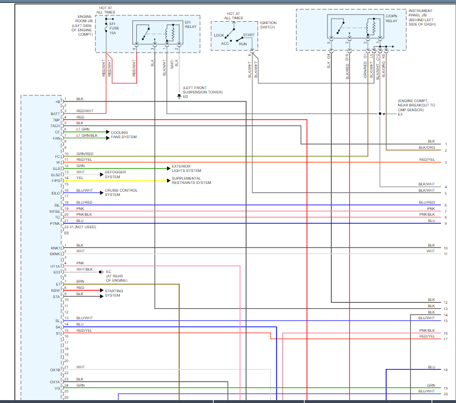Screen dimensions: 456x403
Task: Click continuation number 19 beside GRN
Action: [x=445, y=388]
